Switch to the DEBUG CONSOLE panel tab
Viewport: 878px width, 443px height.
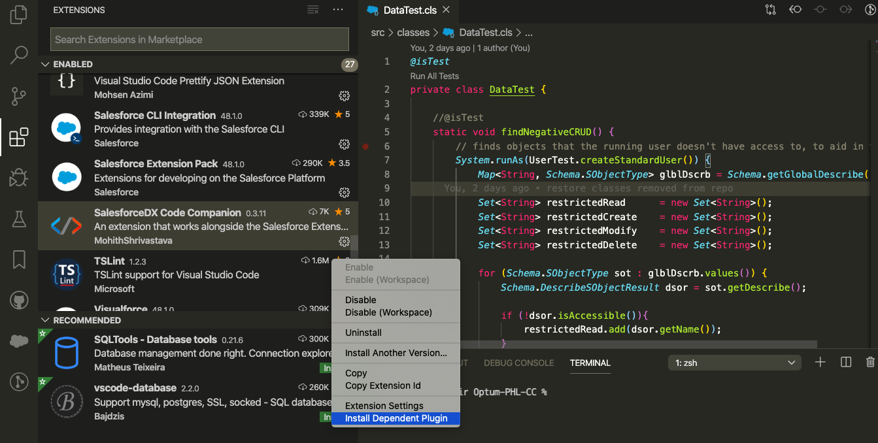coord(518,363)
